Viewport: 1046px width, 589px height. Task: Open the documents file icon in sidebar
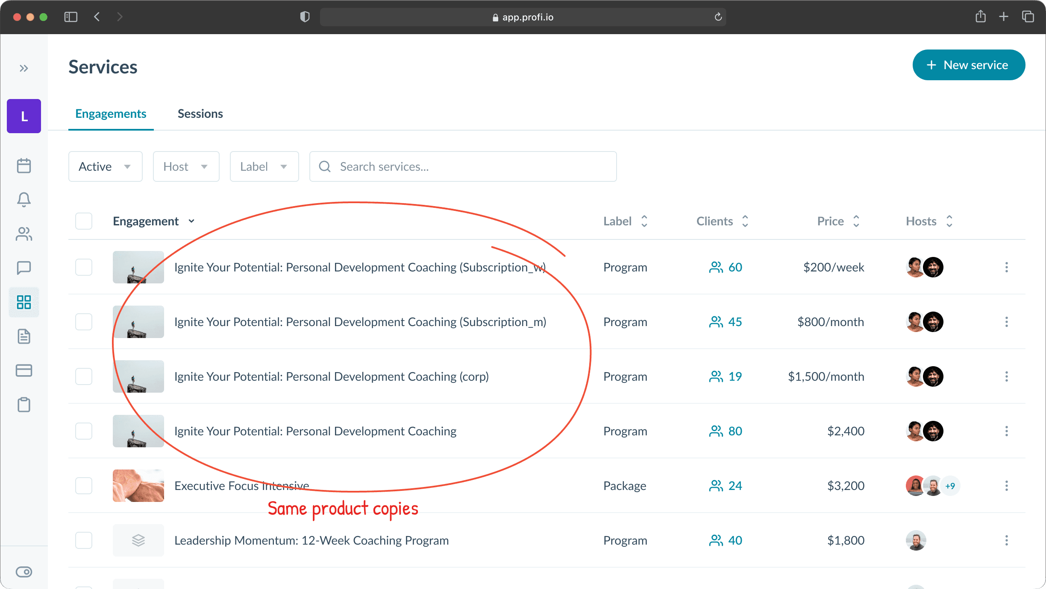tap(24, 336)
